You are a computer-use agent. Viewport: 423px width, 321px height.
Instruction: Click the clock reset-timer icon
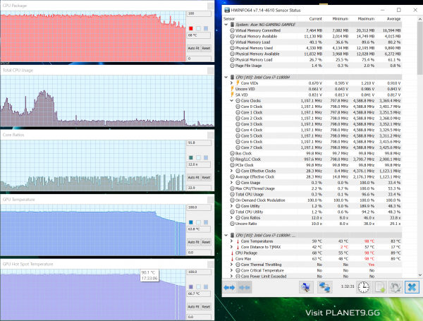(x=363, y=287)
